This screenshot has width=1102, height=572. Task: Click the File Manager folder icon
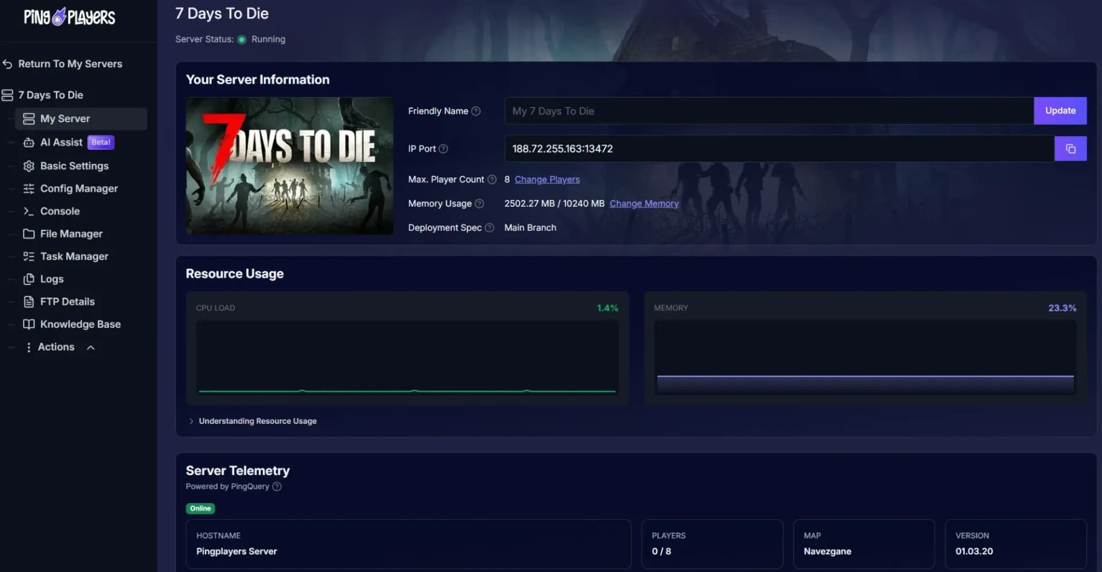pos(29,234)
